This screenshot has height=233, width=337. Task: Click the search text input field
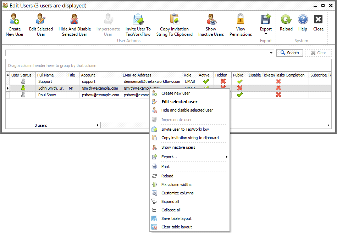point(137,53)
